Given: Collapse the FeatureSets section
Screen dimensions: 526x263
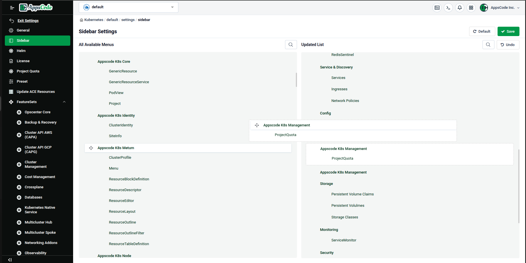Looking at the screenshot, I should tap(64, 102).
